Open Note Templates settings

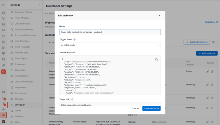pos(22,41)
